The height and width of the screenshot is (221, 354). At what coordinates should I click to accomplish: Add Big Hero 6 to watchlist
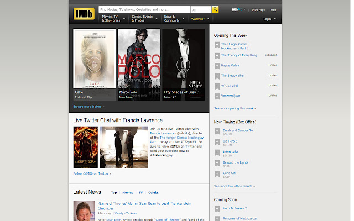tap(217, 142)
